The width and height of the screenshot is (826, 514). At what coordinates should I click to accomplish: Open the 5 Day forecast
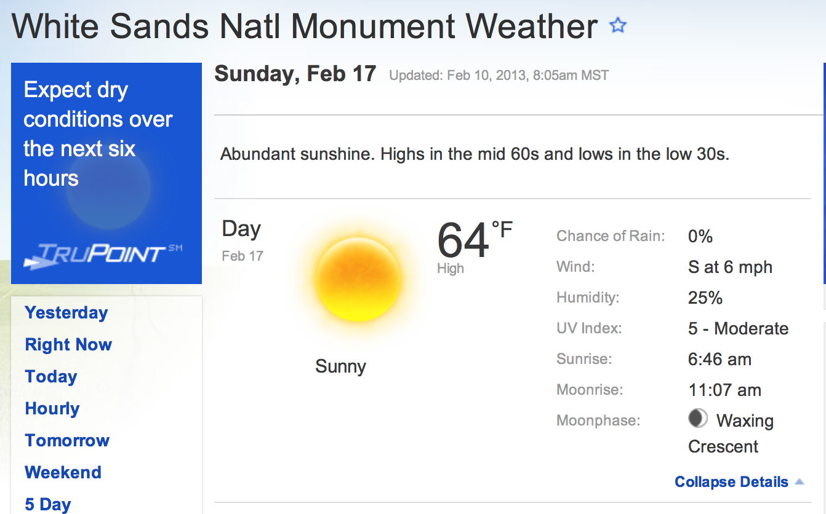tap(48, 504)
